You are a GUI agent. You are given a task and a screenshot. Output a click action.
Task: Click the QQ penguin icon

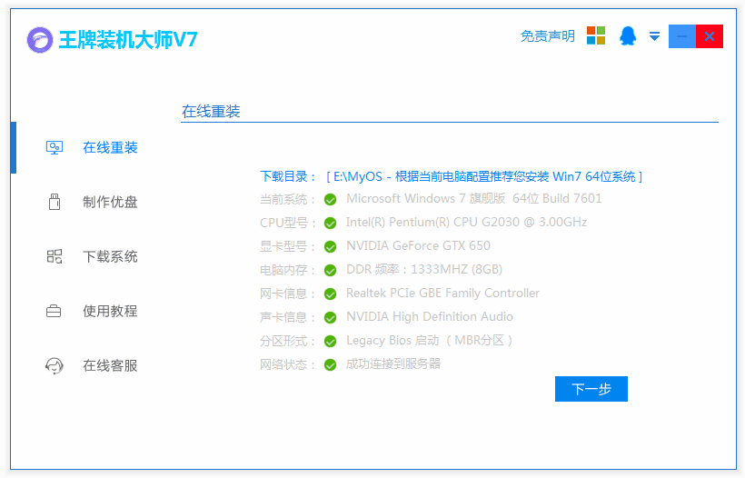pos(628,35)
